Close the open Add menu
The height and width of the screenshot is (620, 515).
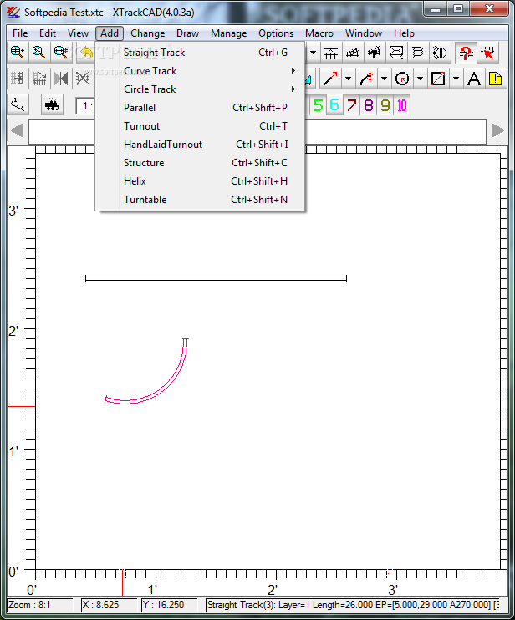click(110, 33)
